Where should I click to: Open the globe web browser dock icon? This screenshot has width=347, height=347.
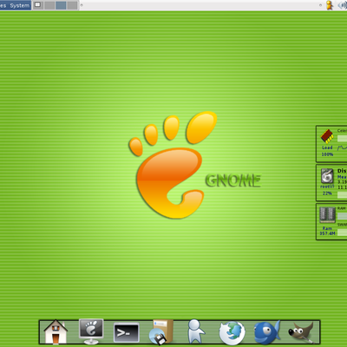click(x=232, y=333)
